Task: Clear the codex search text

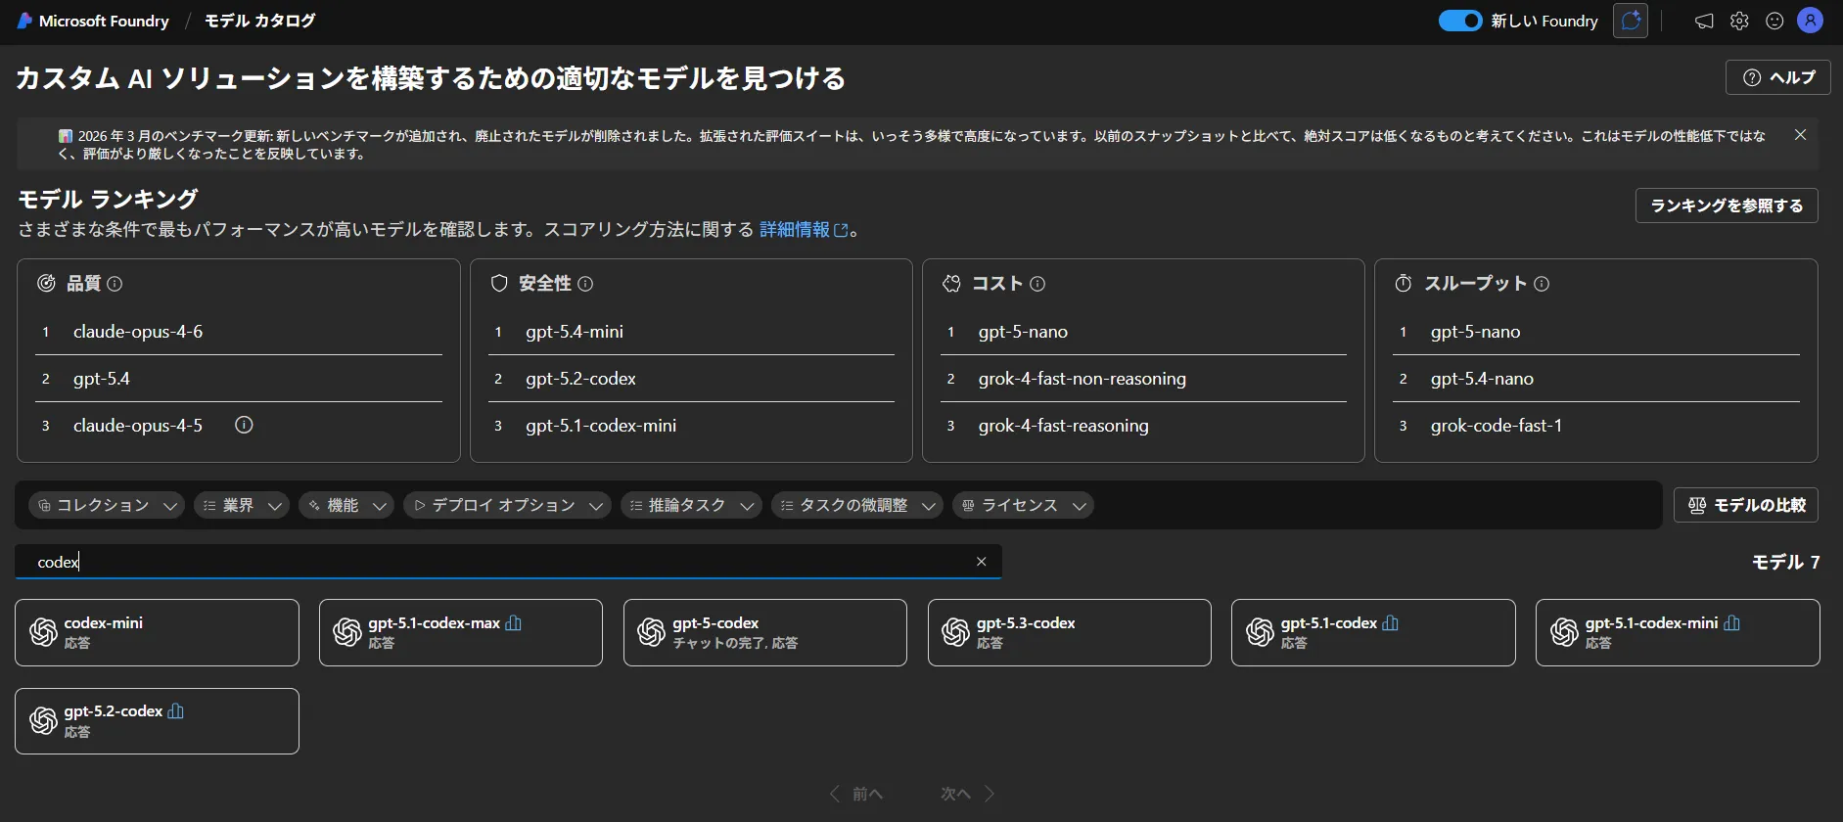Action: click(982, 562)
